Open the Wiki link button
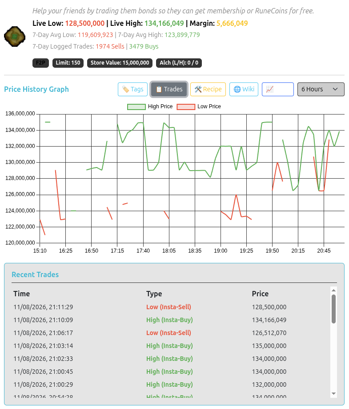 [244, 89]
